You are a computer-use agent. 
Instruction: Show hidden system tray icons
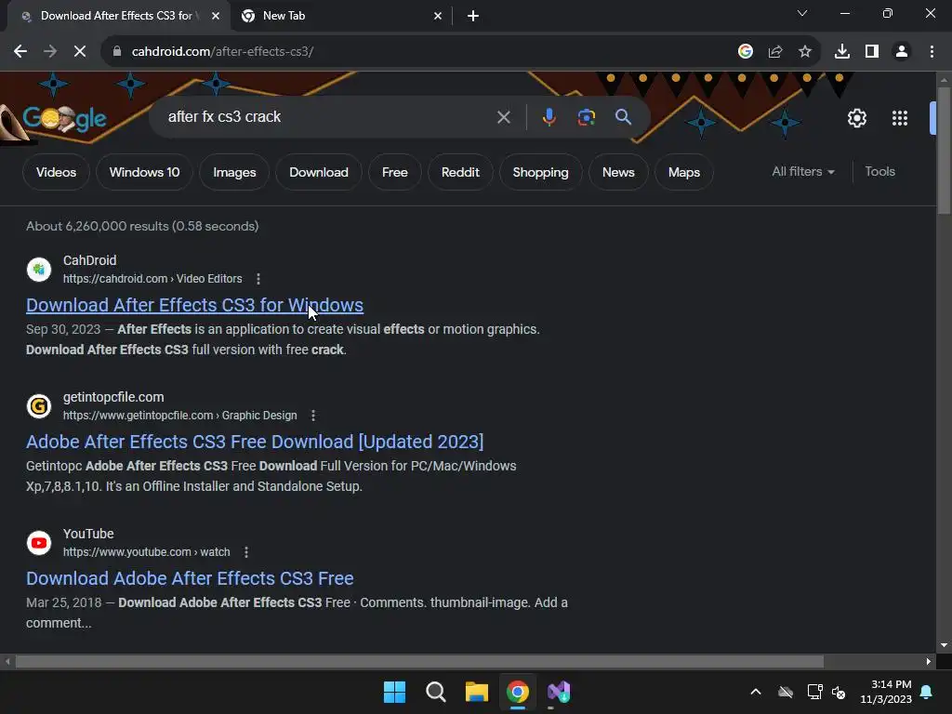[x=756, y=692]
